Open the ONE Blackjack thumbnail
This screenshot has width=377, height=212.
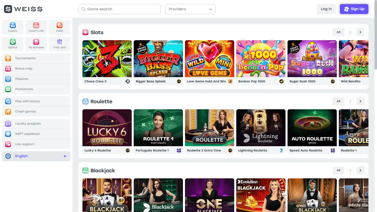tap(210, 195)
